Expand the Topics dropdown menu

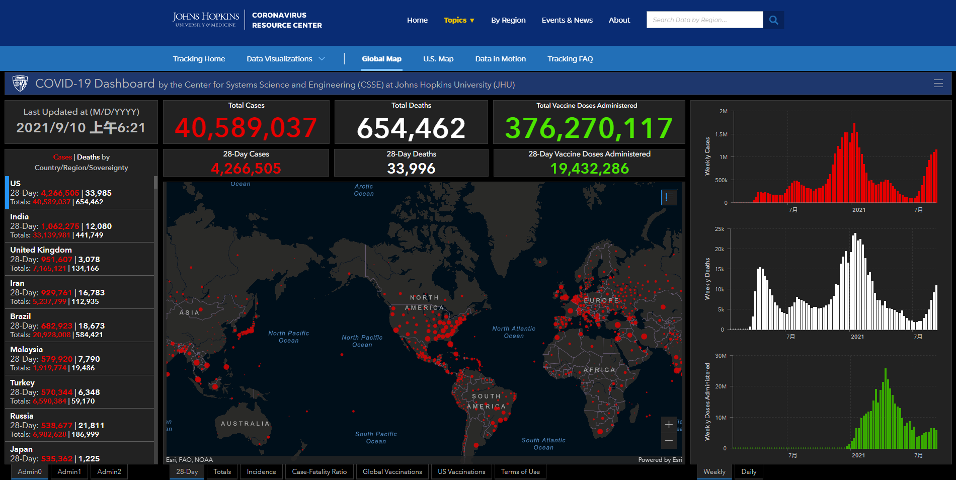tap(459, 20)
